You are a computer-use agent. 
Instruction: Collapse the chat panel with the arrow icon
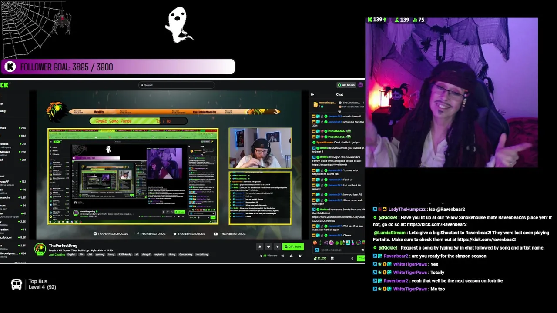(312, 94)
